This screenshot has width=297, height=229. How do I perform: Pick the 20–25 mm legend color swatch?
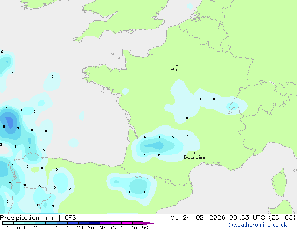84,223
